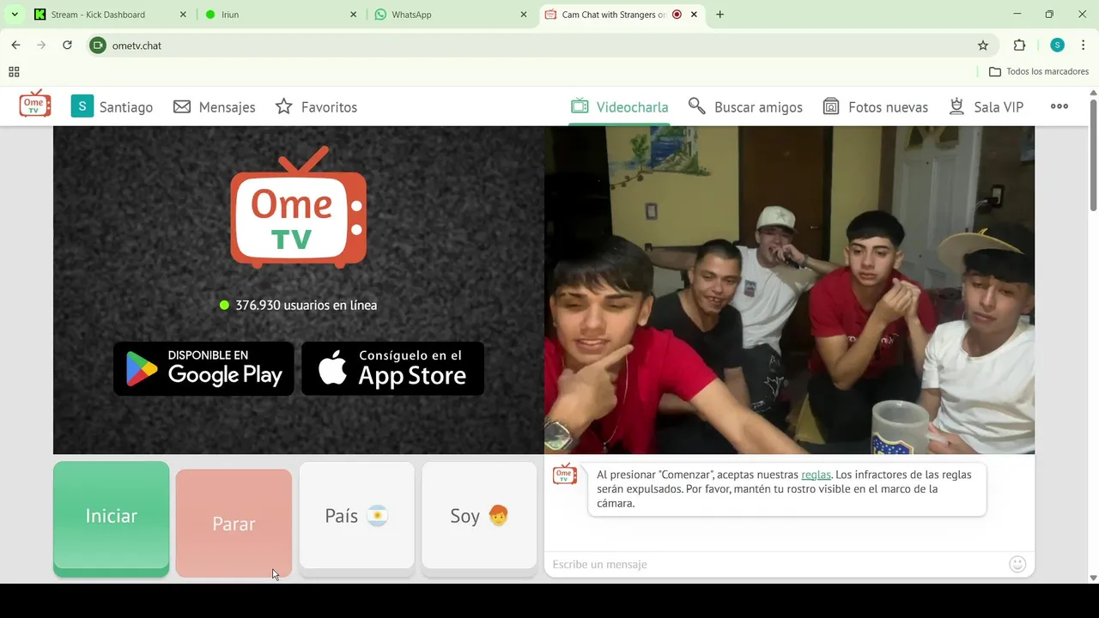Open the emoji smiley picker
Screen dimensions: 1099x618
tap(1017, 564)
